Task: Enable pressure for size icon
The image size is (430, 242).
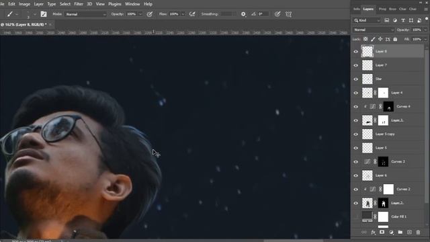Action: click(x=277, y=14)
